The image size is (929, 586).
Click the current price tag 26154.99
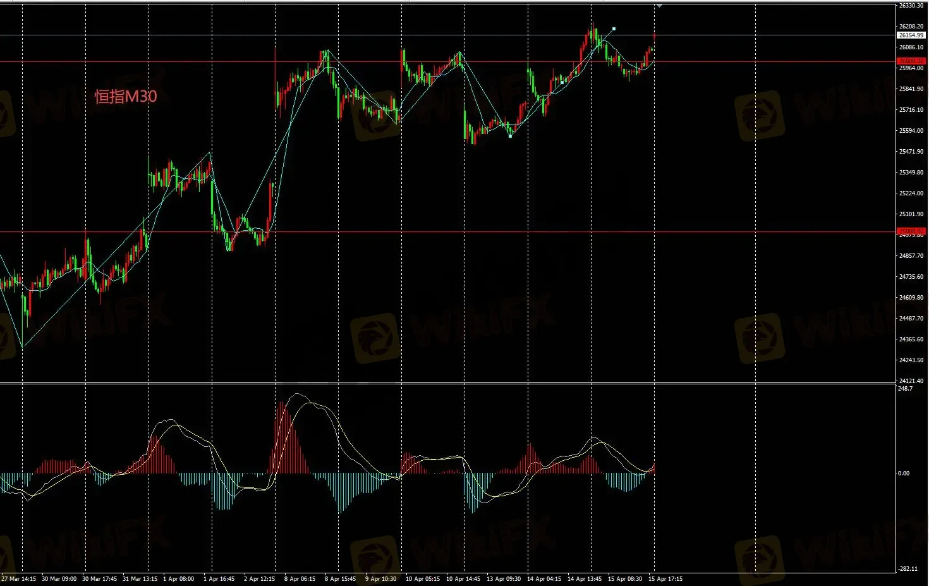point(911,35)
